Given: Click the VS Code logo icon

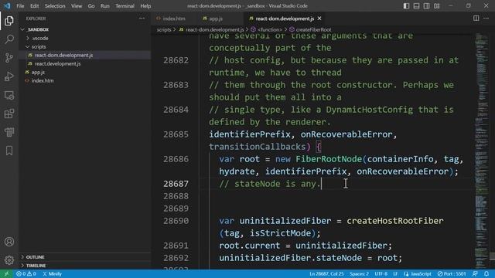Looking at the screenshot, I should 7,5.
